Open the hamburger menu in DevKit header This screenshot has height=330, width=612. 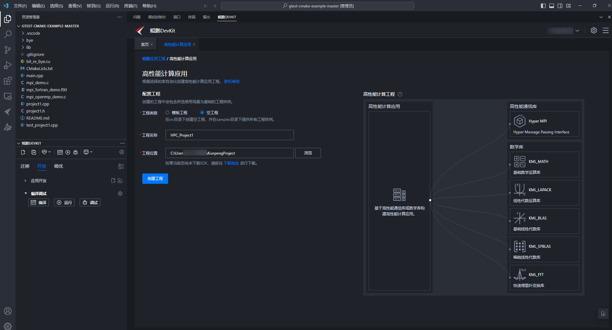coord(606,31)
